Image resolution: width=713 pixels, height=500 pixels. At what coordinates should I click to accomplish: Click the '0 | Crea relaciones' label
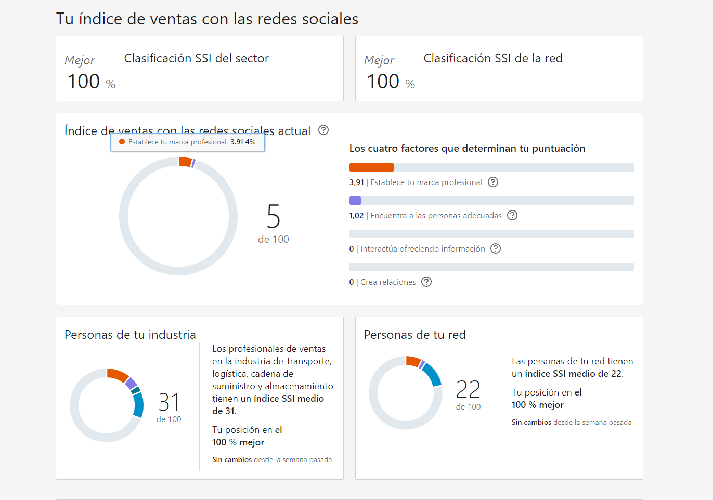pyautogui.click(x=383, y=282)
